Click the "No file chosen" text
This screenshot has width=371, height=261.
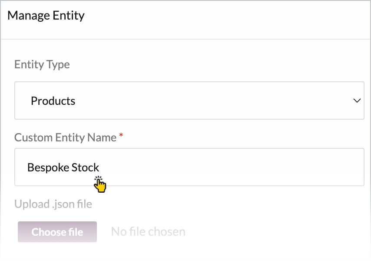(x=148, y=232)
